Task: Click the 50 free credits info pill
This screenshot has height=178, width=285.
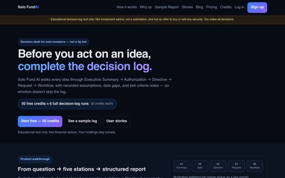Action: (67, 104)
